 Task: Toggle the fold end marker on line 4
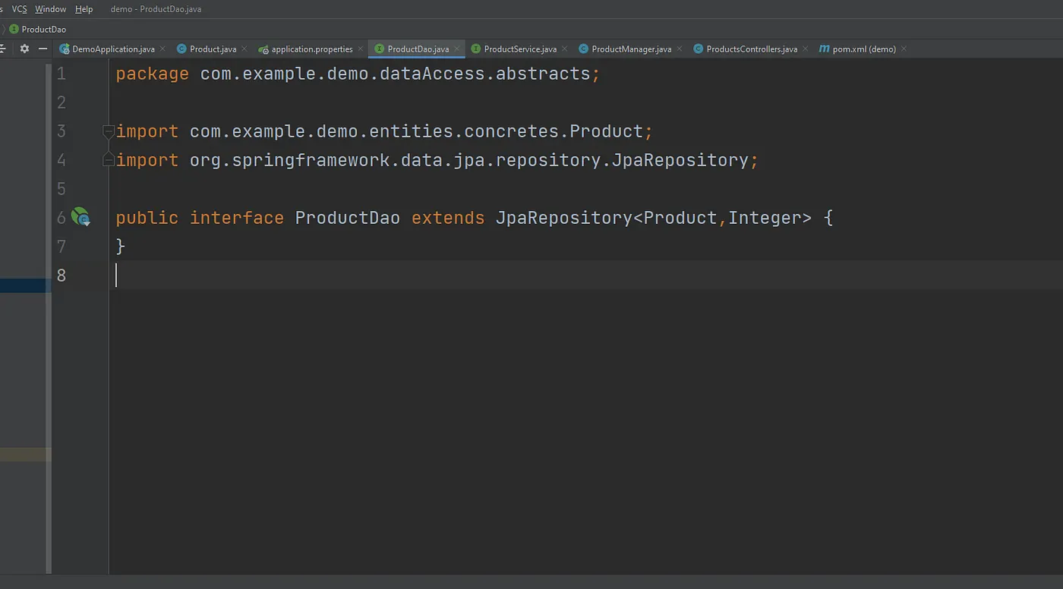[109, 159]
